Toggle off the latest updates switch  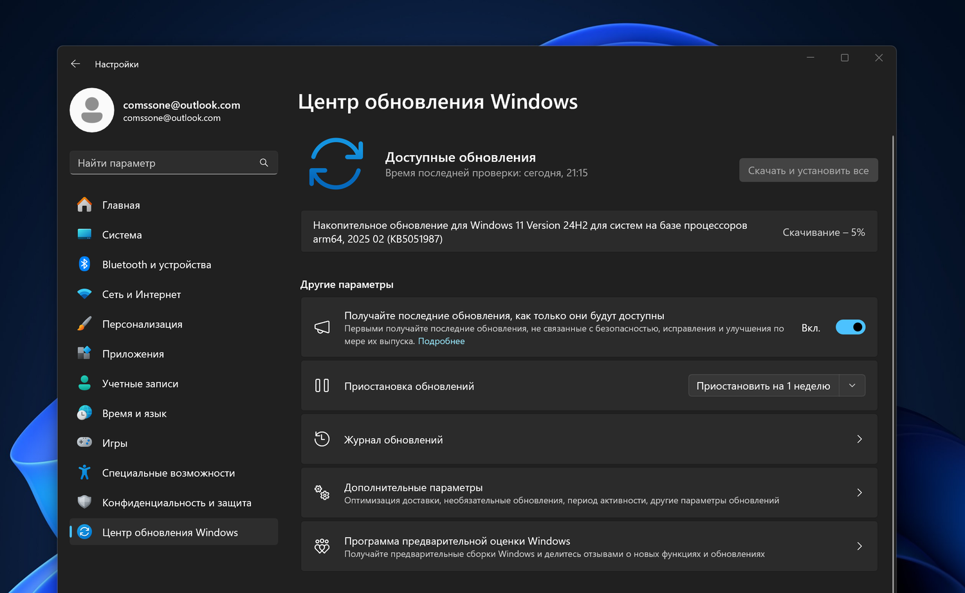850,327
